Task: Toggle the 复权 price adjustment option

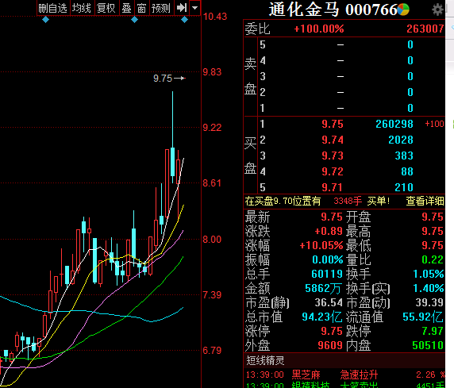Action: point(106,8)
